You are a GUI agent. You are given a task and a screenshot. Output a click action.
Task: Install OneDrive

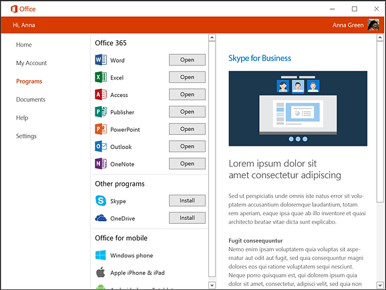(x=187, y=218)
